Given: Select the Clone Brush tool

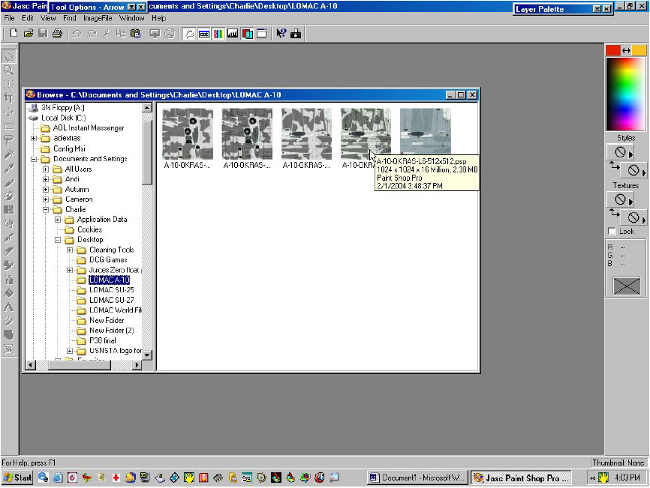Looking at the screenshot, I should [x=9, y=196].
